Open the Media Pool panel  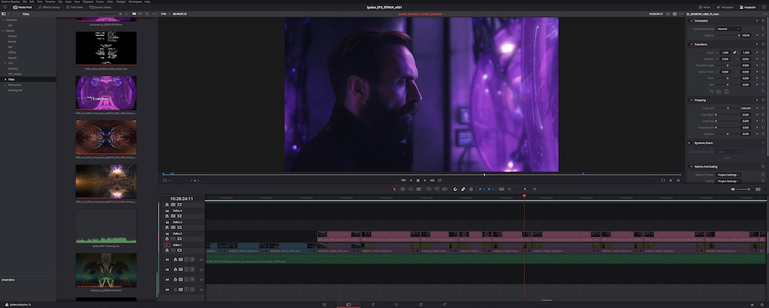(x=23, y=8)
